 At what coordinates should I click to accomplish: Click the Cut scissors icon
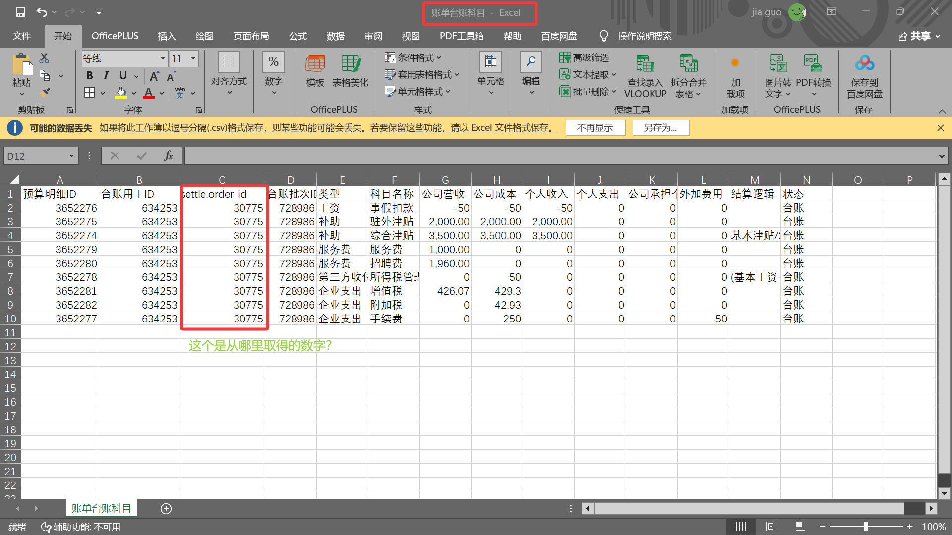pos(44,58)
